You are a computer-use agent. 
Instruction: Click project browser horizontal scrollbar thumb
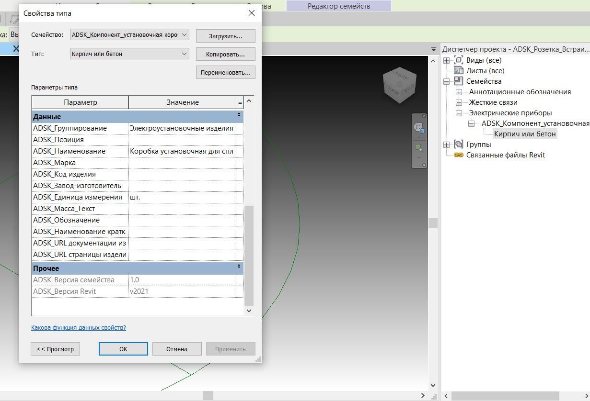click(x=505, y=396)
